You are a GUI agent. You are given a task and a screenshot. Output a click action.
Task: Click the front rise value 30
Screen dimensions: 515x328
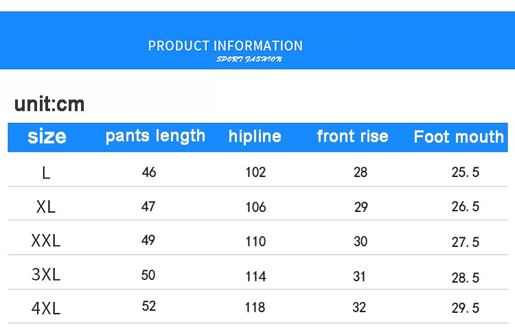[x=360, y=242]
